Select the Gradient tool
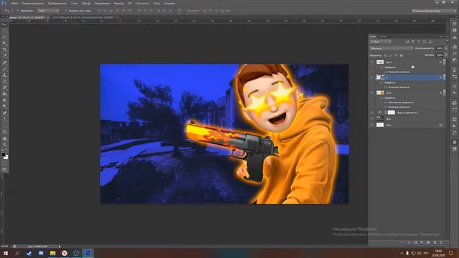The width and height of the screenshot is (459, 258). [4, 94]
